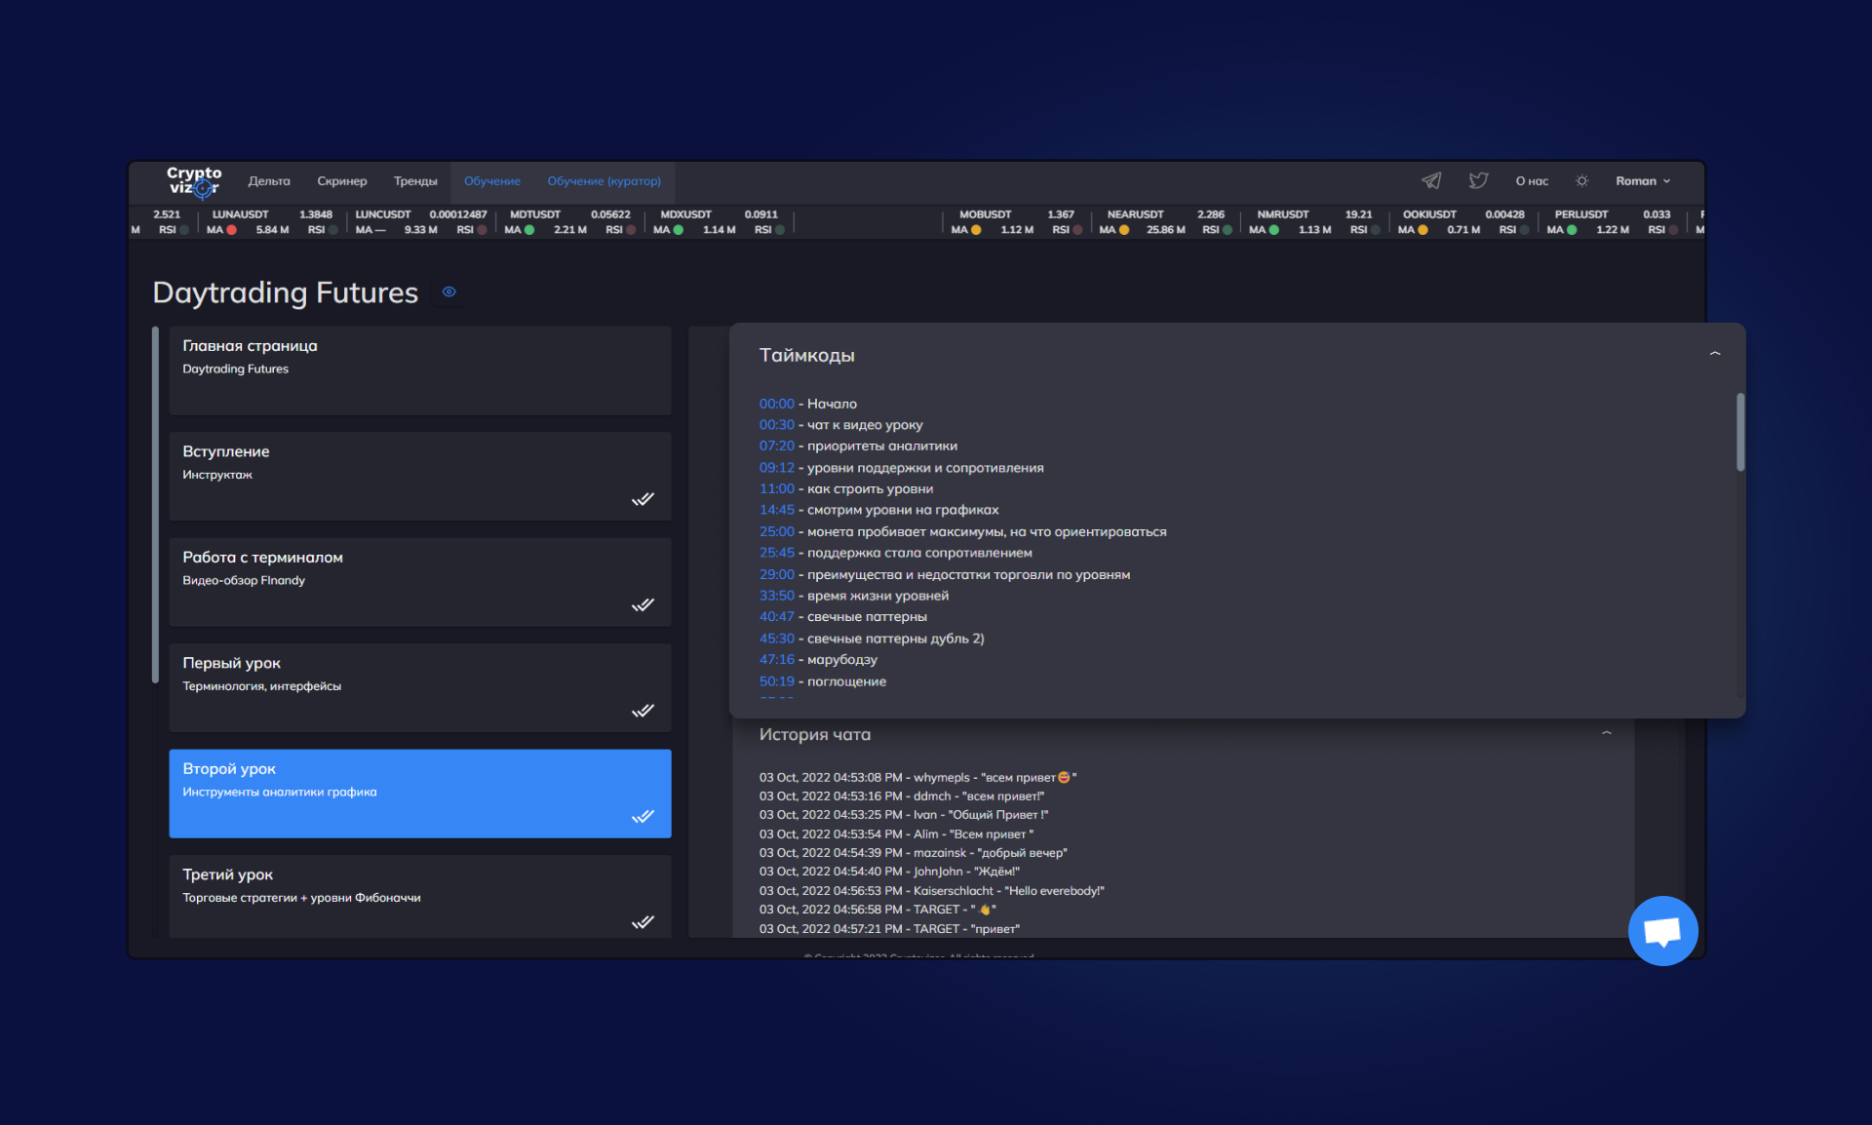Collapse the Таймкоды panel
This screenshot has width=1872, height=1125.
pyautogui.click(x=1715, y=354)
